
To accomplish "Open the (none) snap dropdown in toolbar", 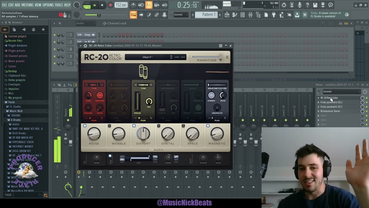I will [181, 15].
